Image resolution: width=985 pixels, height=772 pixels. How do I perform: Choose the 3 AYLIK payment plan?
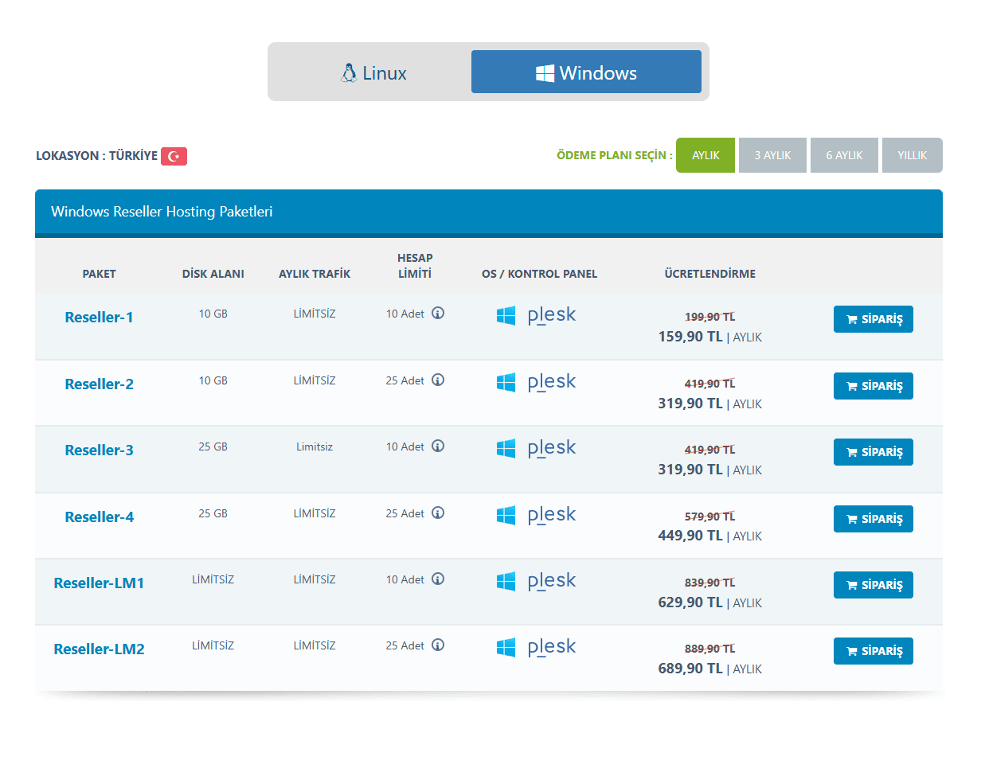click(x=772, y=155)
